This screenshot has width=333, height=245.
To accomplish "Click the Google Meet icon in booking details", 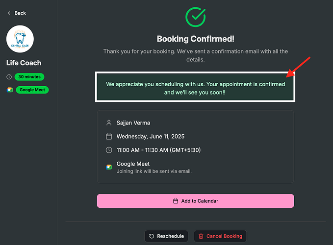I will pyautogui.click(x=109, y=167).
